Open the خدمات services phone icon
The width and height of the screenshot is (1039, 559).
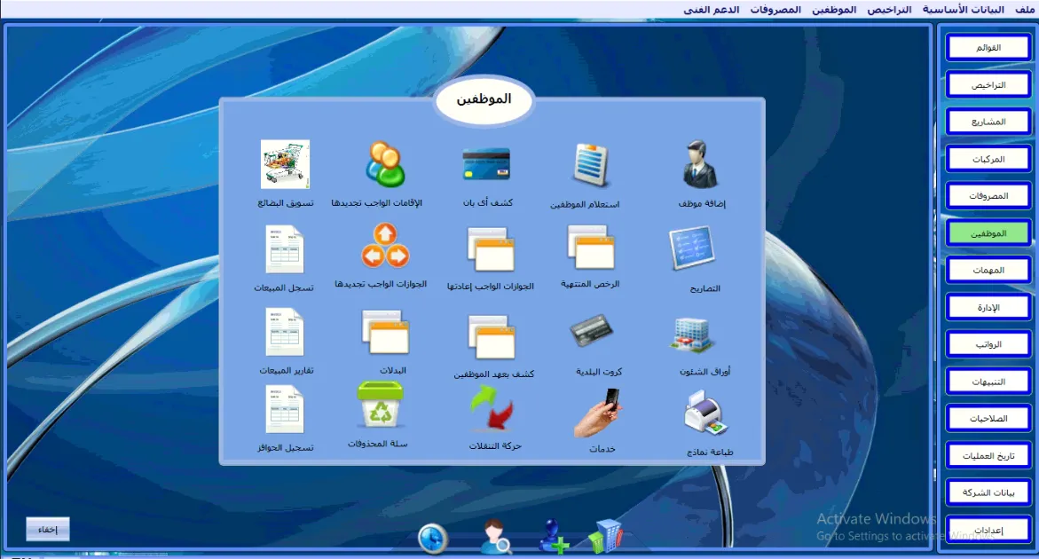(597, 413)
